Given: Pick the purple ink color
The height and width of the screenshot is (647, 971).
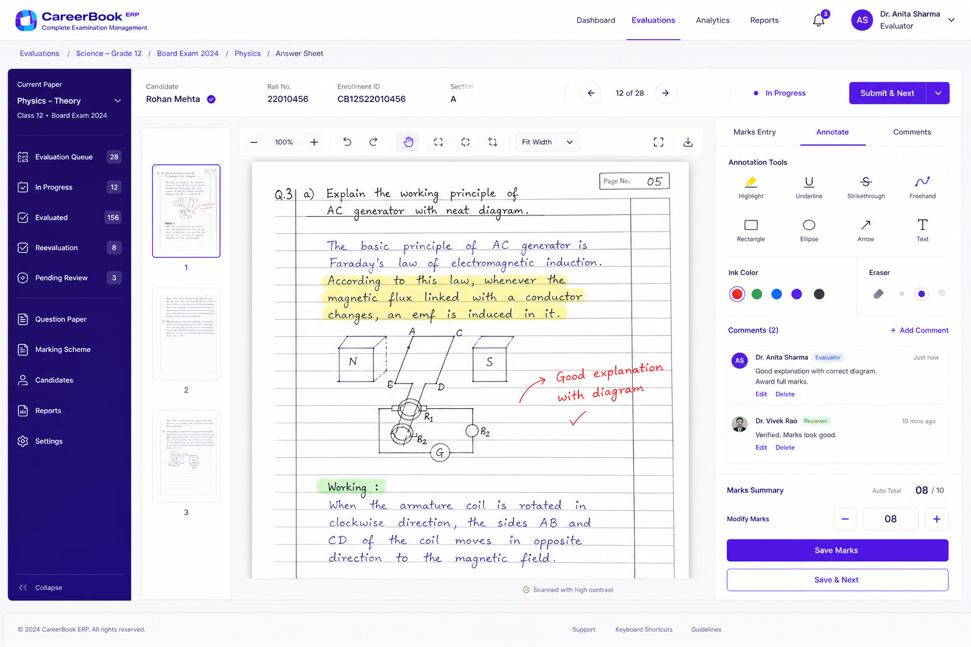Looking at the screenshot, I should click(797, 294).
